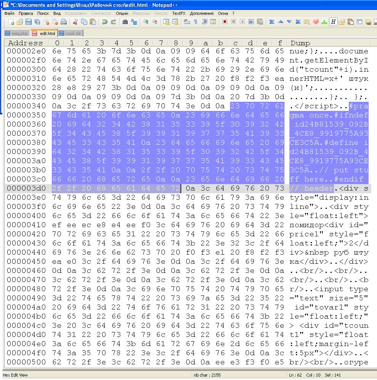This screenshot has width=377, height=380.
Task: Save the current file
Action: (x=29, y=22)
